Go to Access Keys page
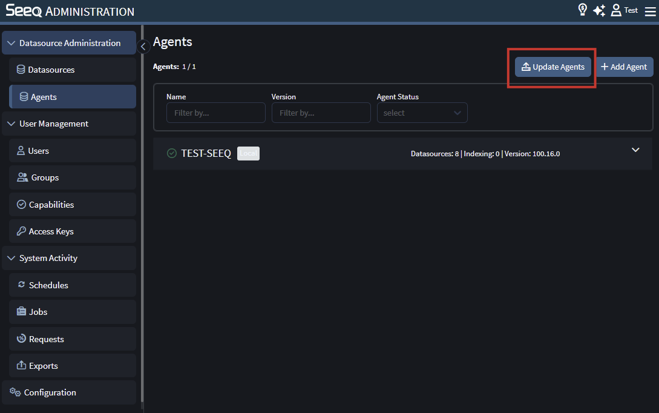 [x=51, y=231]
